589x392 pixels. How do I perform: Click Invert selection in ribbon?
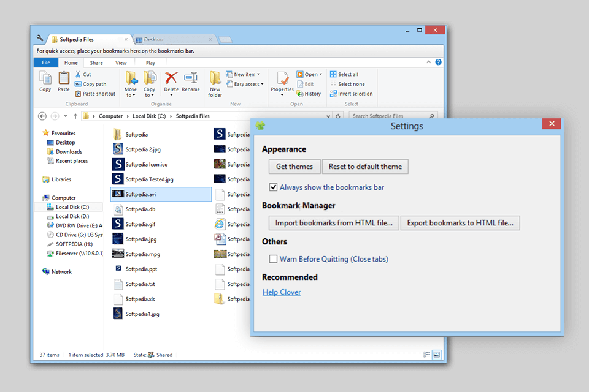[351, 94]
